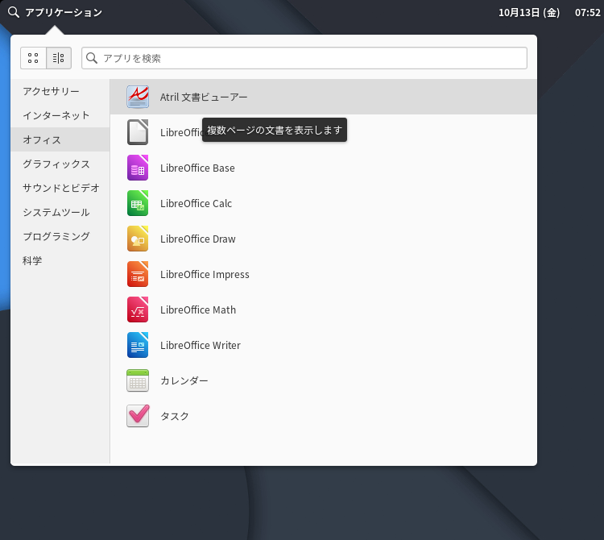Click the LibreOffice Writer label

[x=201, y=345]
